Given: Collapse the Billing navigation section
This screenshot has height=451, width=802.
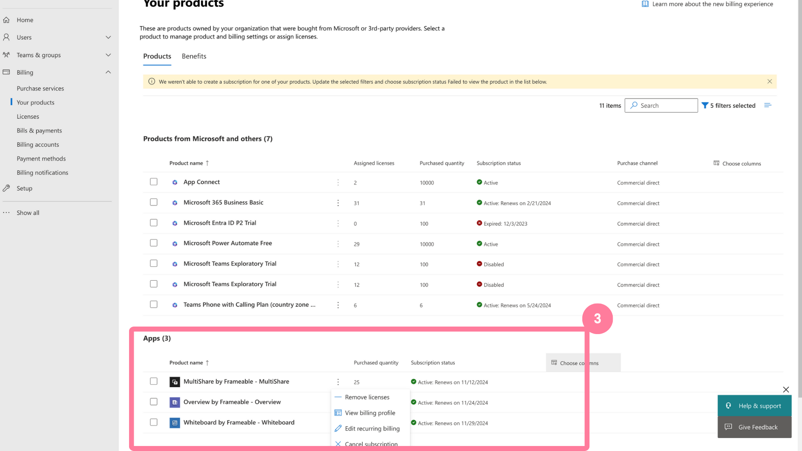Looking at the screenshot, I should click(108, 72).
